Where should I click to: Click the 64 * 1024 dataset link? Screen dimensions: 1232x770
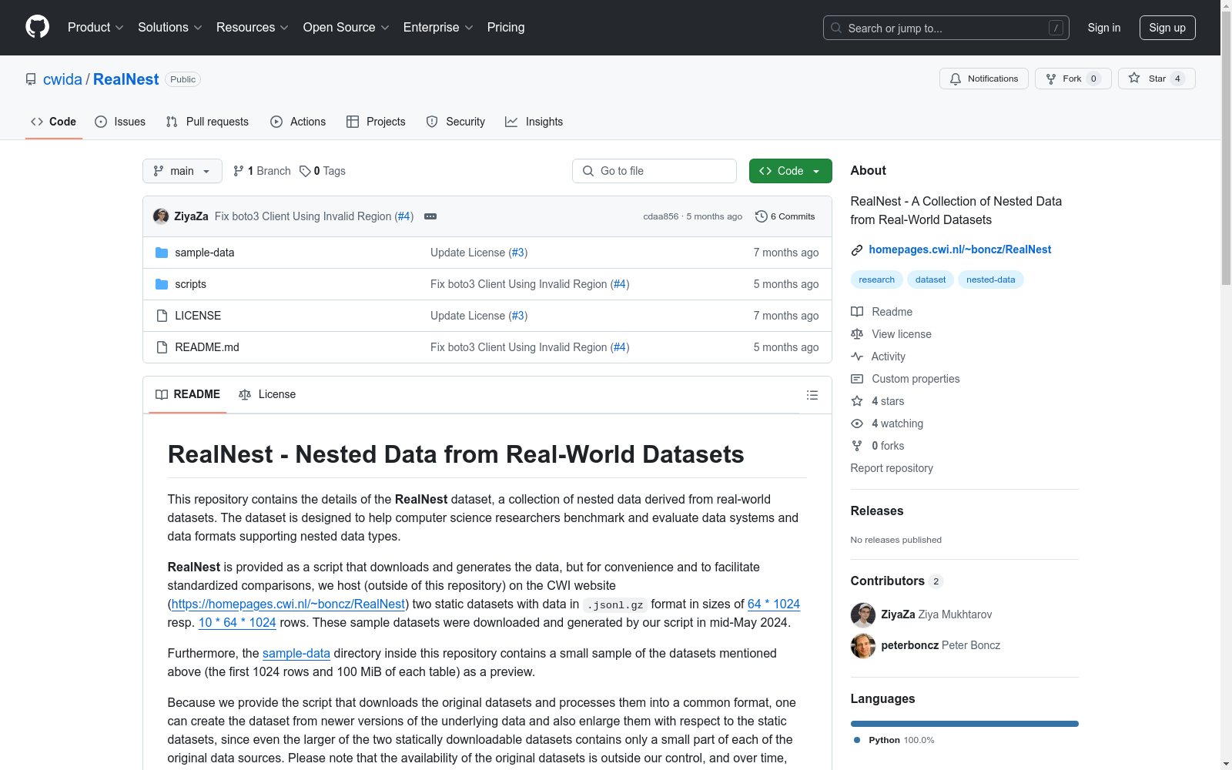point(774,604)
